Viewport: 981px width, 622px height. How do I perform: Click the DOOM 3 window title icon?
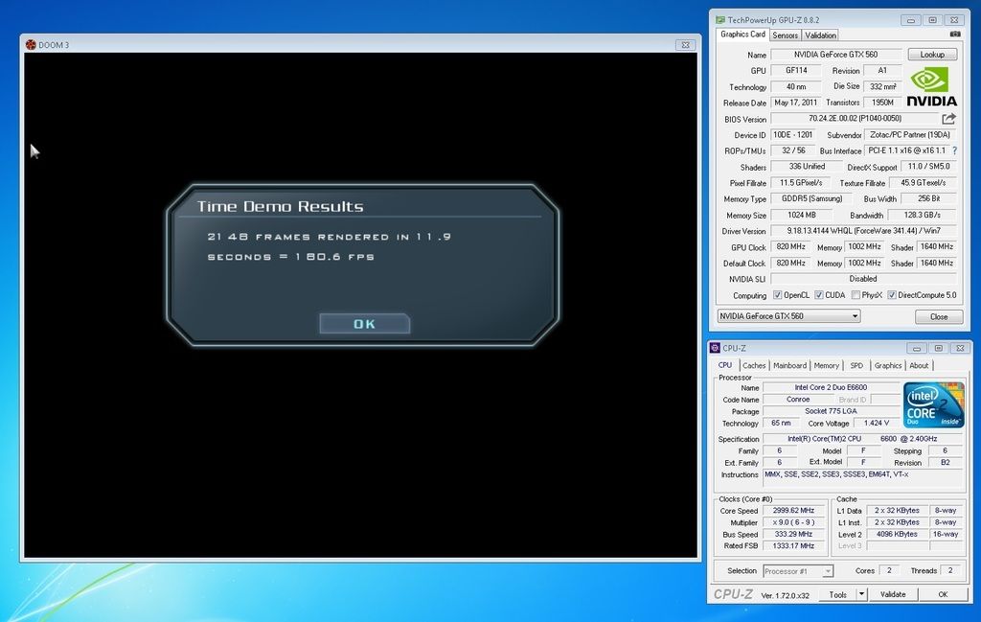click(31, 44)
